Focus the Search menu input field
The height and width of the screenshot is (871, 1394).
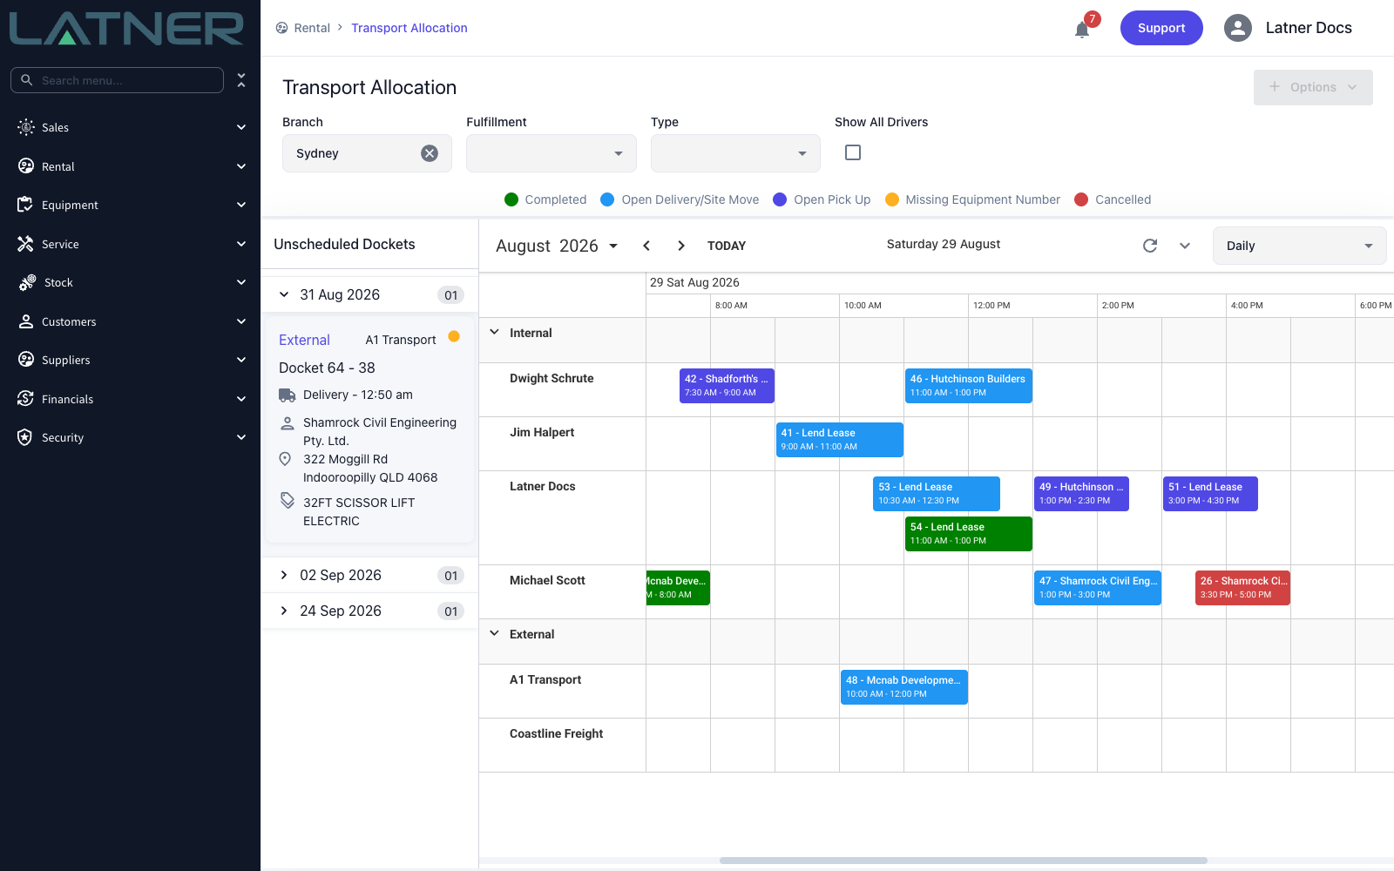click(118, 80)
